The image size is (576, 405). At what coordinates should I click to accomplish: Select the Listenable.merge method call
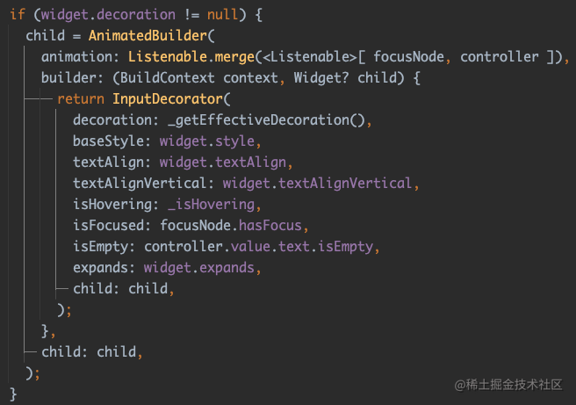point(191,57)
